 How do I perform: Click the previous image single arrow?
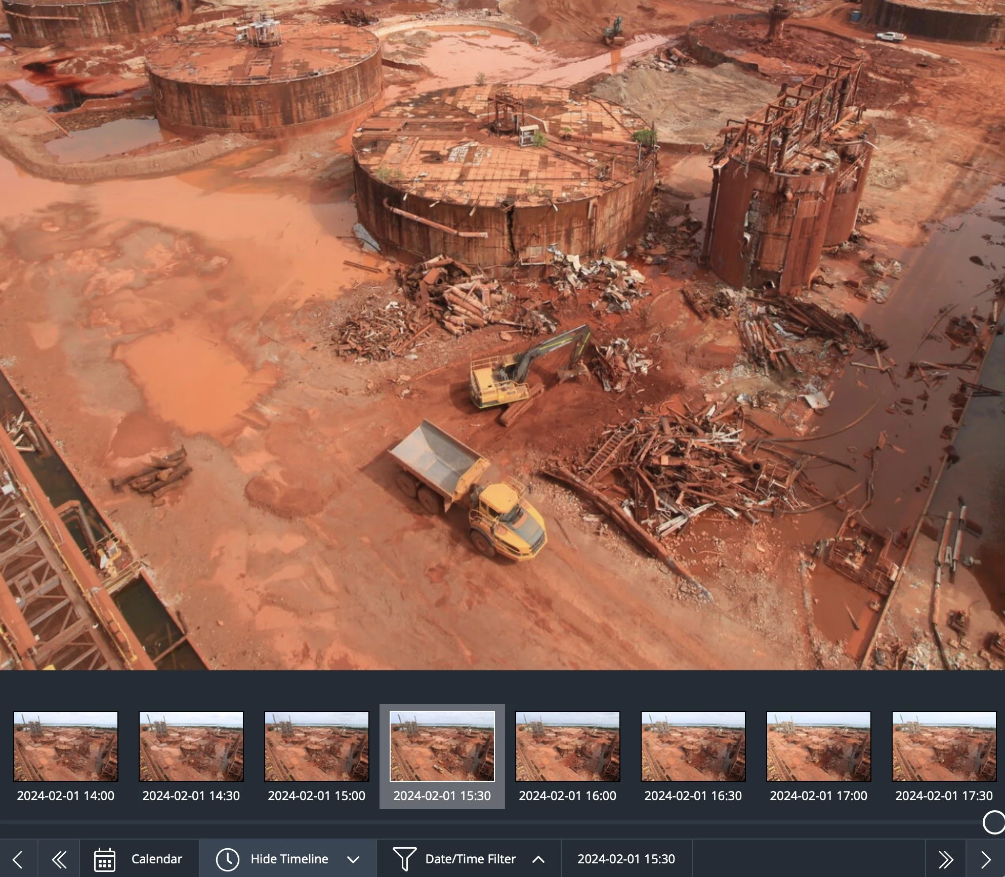click(18, 859)
